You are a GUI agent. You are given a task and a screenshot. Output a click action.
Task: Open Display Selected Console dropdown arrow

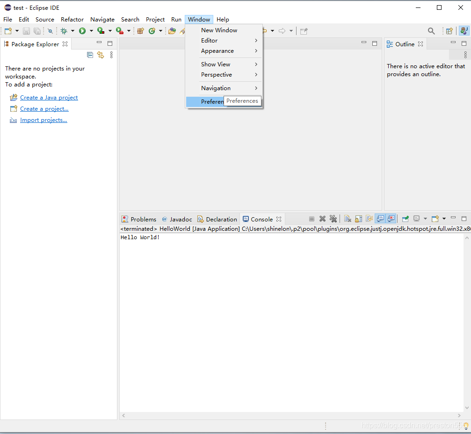click(x=425, y=219)
